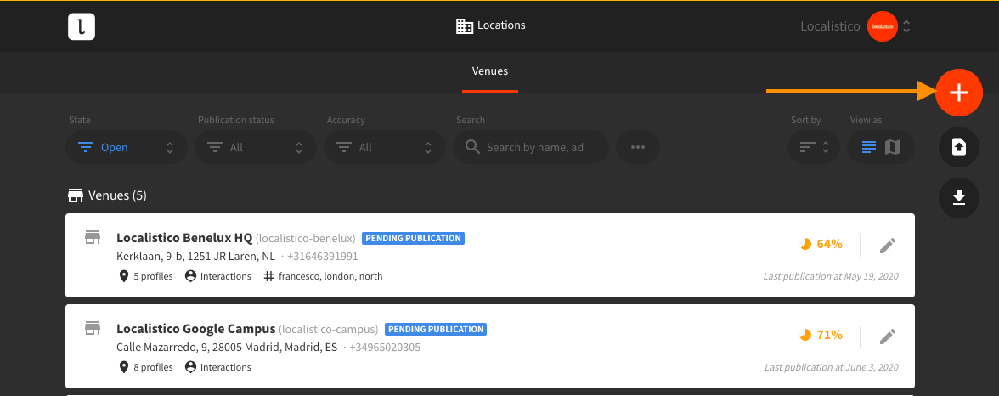Open the Accuracy filter dropdown
999x396 pixels.
(x=385, y=147)
